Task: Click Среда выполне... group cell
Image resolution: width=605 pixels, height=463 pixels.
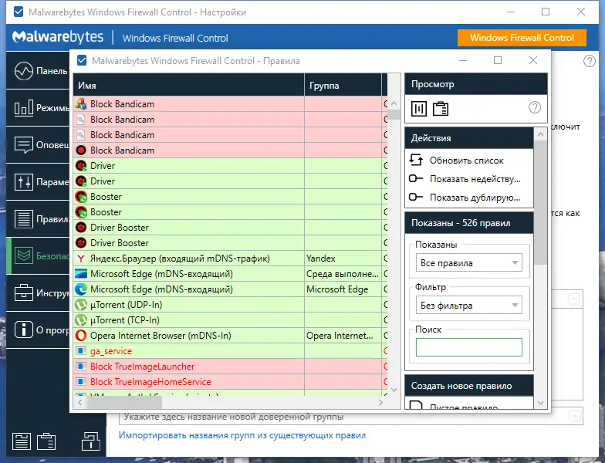Action: [x=343, y=274]
